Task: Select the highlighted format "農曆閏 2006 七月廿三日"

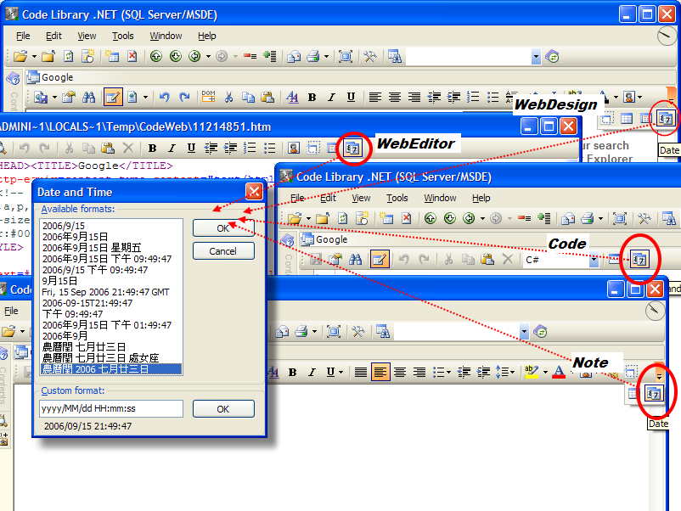Action: [x=111, y=369]
